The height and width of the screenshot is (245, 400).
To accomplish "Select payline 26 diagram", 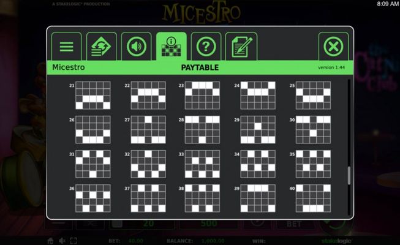I will coord(93,130).
